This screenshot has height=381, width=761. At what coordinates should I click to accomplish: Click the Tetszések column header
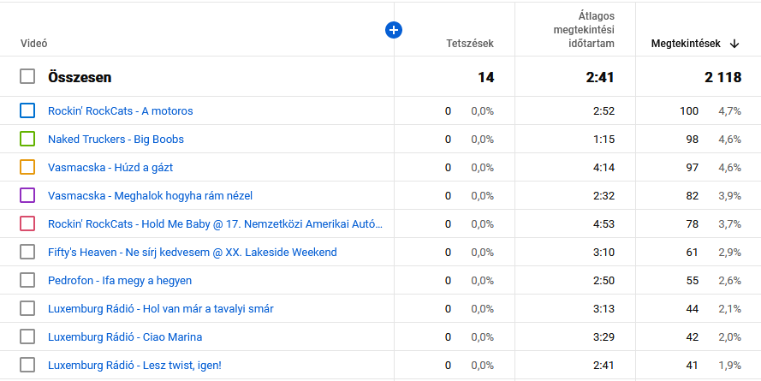[x=469, y=44]
